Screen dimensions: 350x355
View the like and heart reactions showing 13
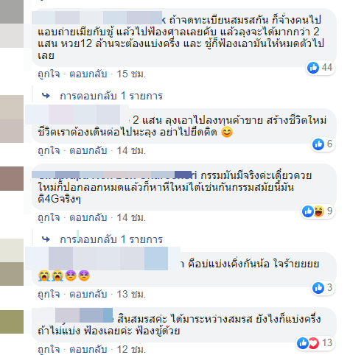(x=315, y=343)
